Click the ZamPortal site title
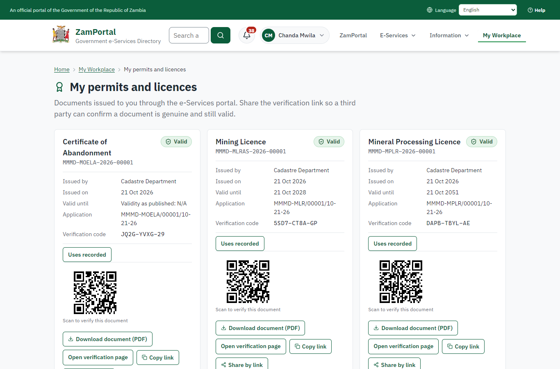The width and height of the screenshot is (560, 369). pyautogui.click(x=96, y=32)
